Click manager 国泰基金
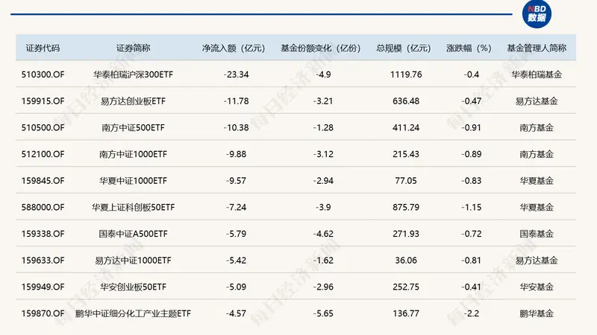Viewport: 597px width, 335px height. pos(537,234)
